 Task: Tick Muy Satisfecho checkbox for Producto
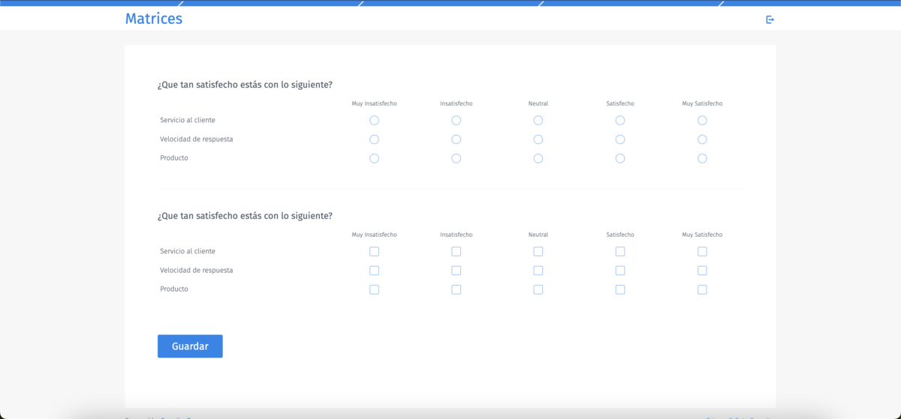point(702,289)
